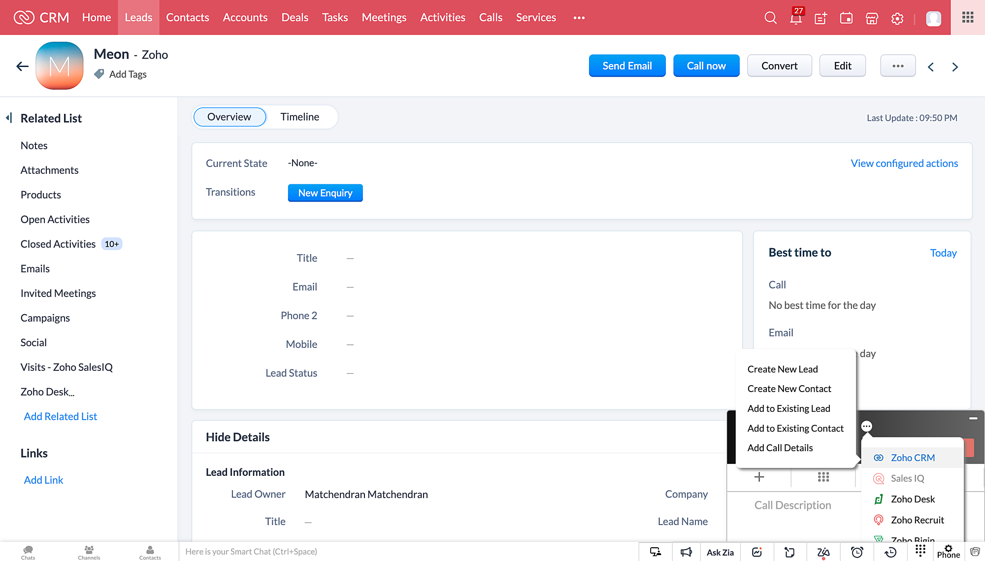Click the Add Tags tag icon
Viewport: 985px width, 561px height.
99,74
